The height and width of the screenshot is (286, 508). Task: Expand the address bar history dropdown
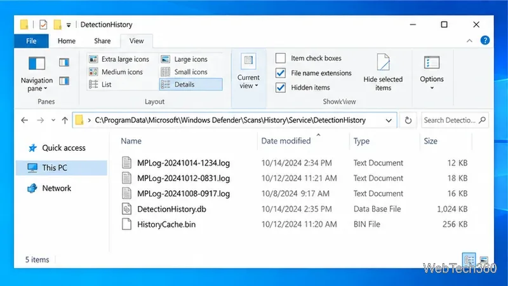click(x=389, y=120)
